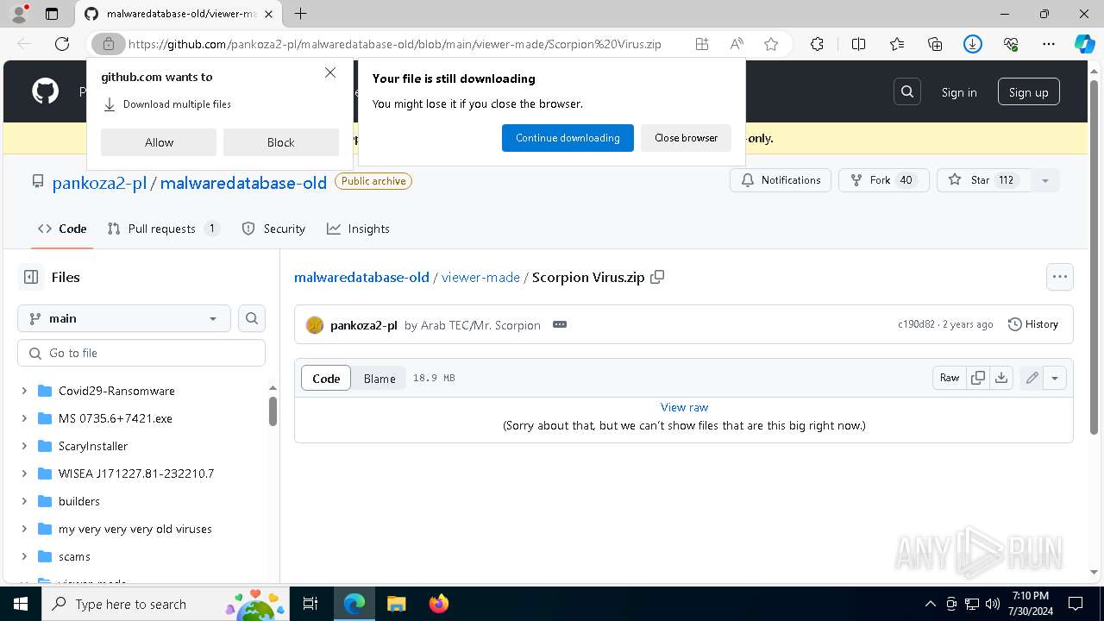Expand the ScaryInstaller folder
Image resolution: width=1104 pixels, height=621 pixels.
point(24,446)
